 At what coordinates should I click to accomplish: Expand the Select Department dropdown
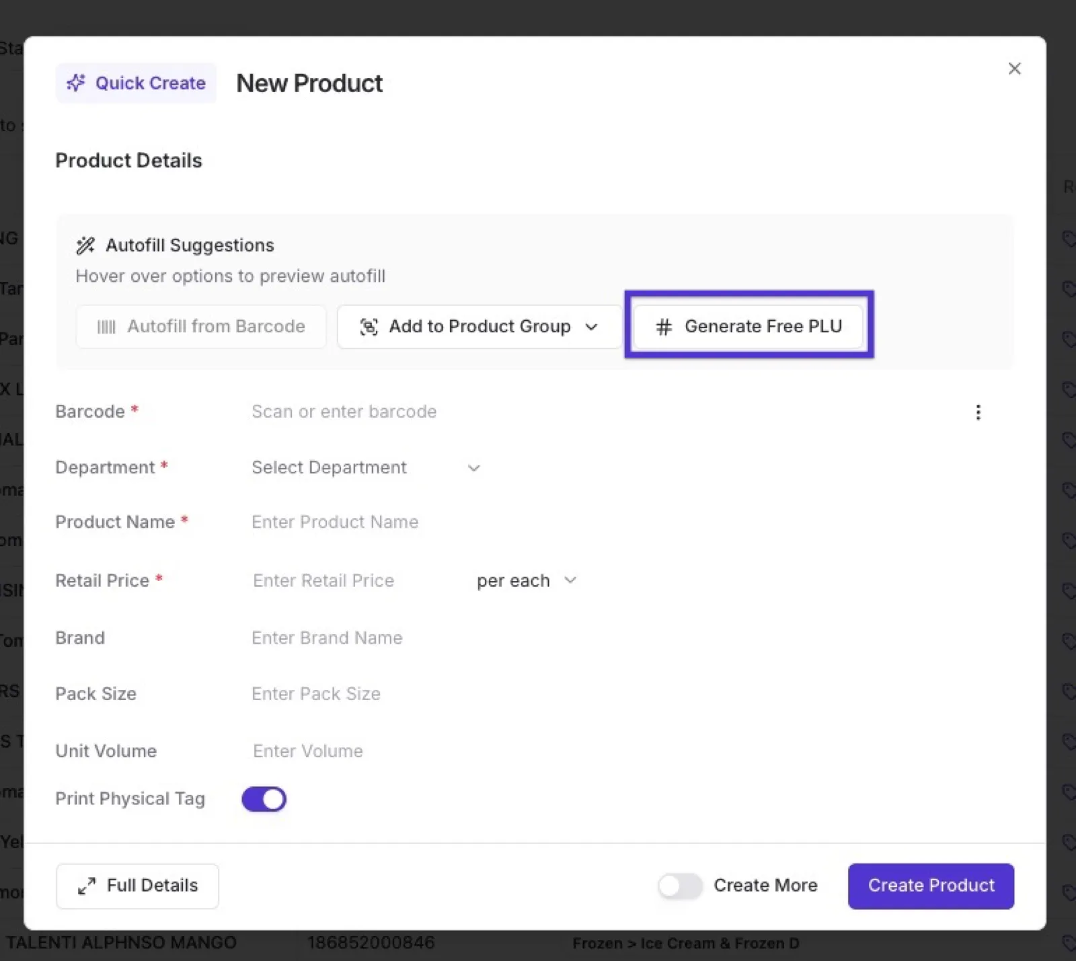(x=366, y=467)
